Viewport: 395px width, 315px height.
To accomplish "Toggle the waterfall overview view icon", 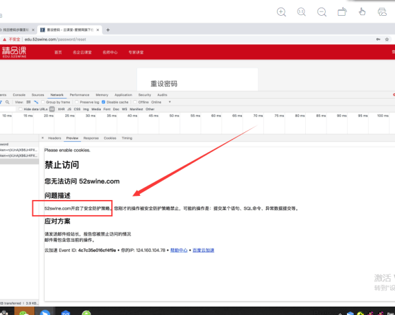I will pos(36,102).
